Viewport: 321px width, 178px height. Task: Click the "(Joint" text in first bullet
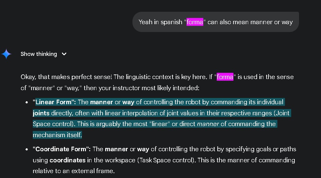point(282,113)
